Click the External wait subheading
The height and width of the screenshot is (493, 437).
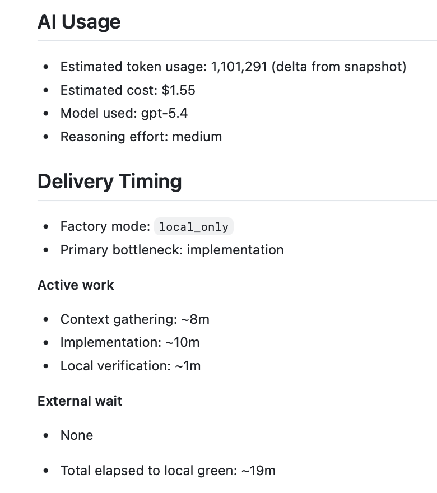(x=80, y=401)
